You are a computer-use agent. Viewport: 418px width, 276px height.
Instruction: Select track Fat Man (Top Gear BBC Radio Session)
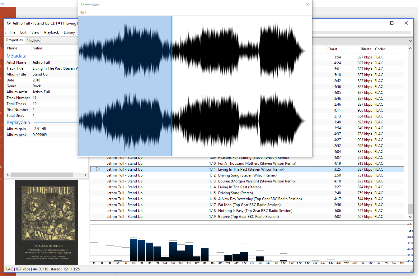tap(247, 205)
